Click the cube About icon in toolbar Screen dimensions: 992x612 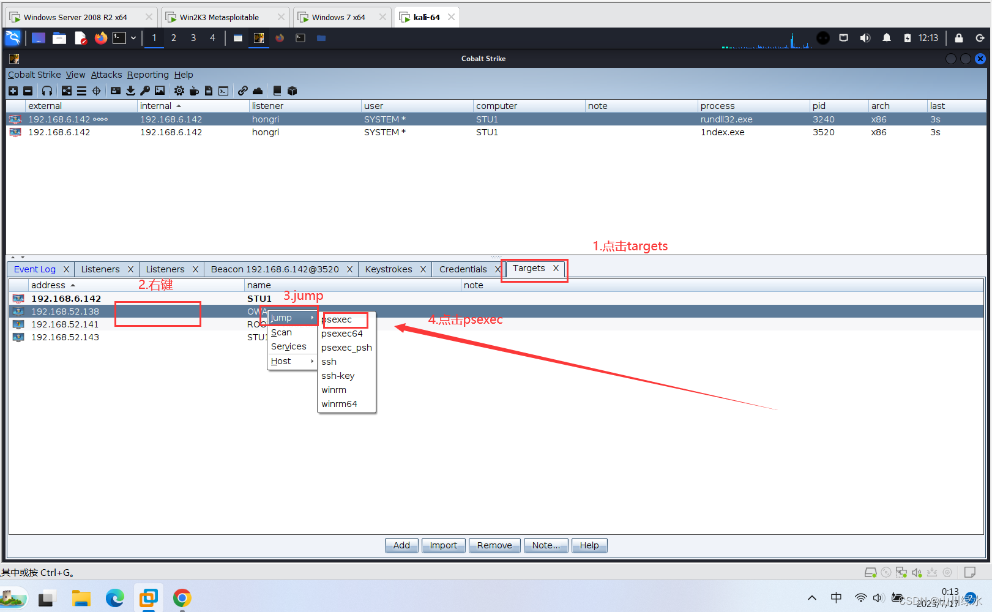pos(292,91)
